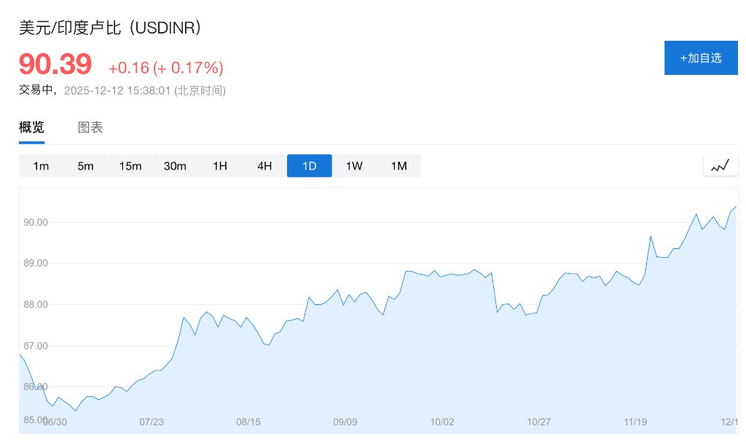Click the +0.16 (+0.17%) change value
This screenshot has width=746, height=442.
pos(165,68)
